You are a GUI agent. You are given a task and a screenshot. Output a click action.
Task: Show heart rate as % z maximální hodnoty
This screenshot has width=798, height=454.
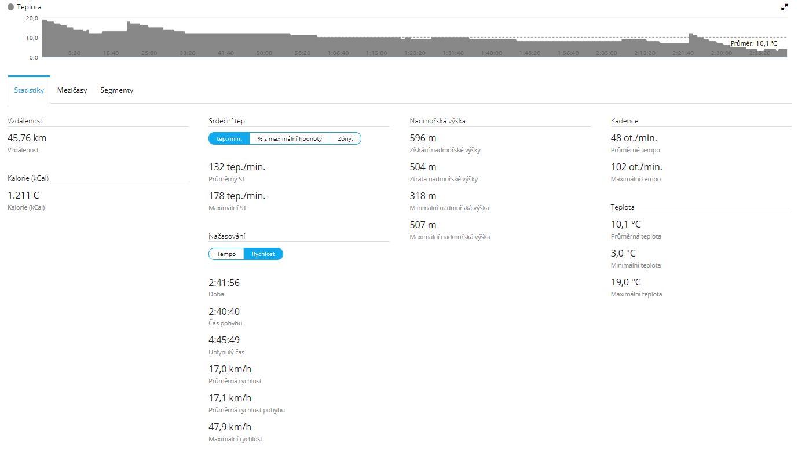coord(290,138)
